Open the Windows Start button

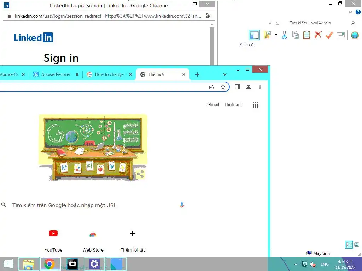[8, 264]
